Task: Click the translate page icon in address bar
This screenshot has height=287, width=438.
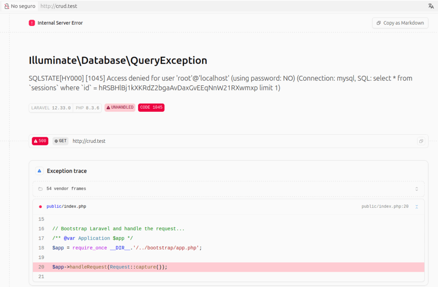Action: (431, 6)
